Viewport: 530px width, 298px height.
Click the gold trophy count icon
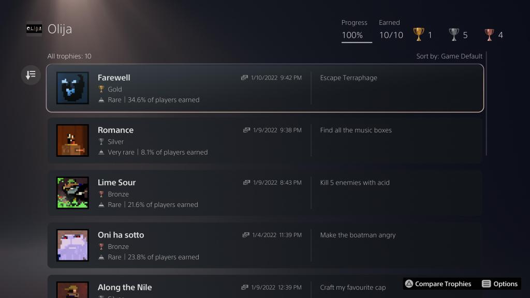418,35
